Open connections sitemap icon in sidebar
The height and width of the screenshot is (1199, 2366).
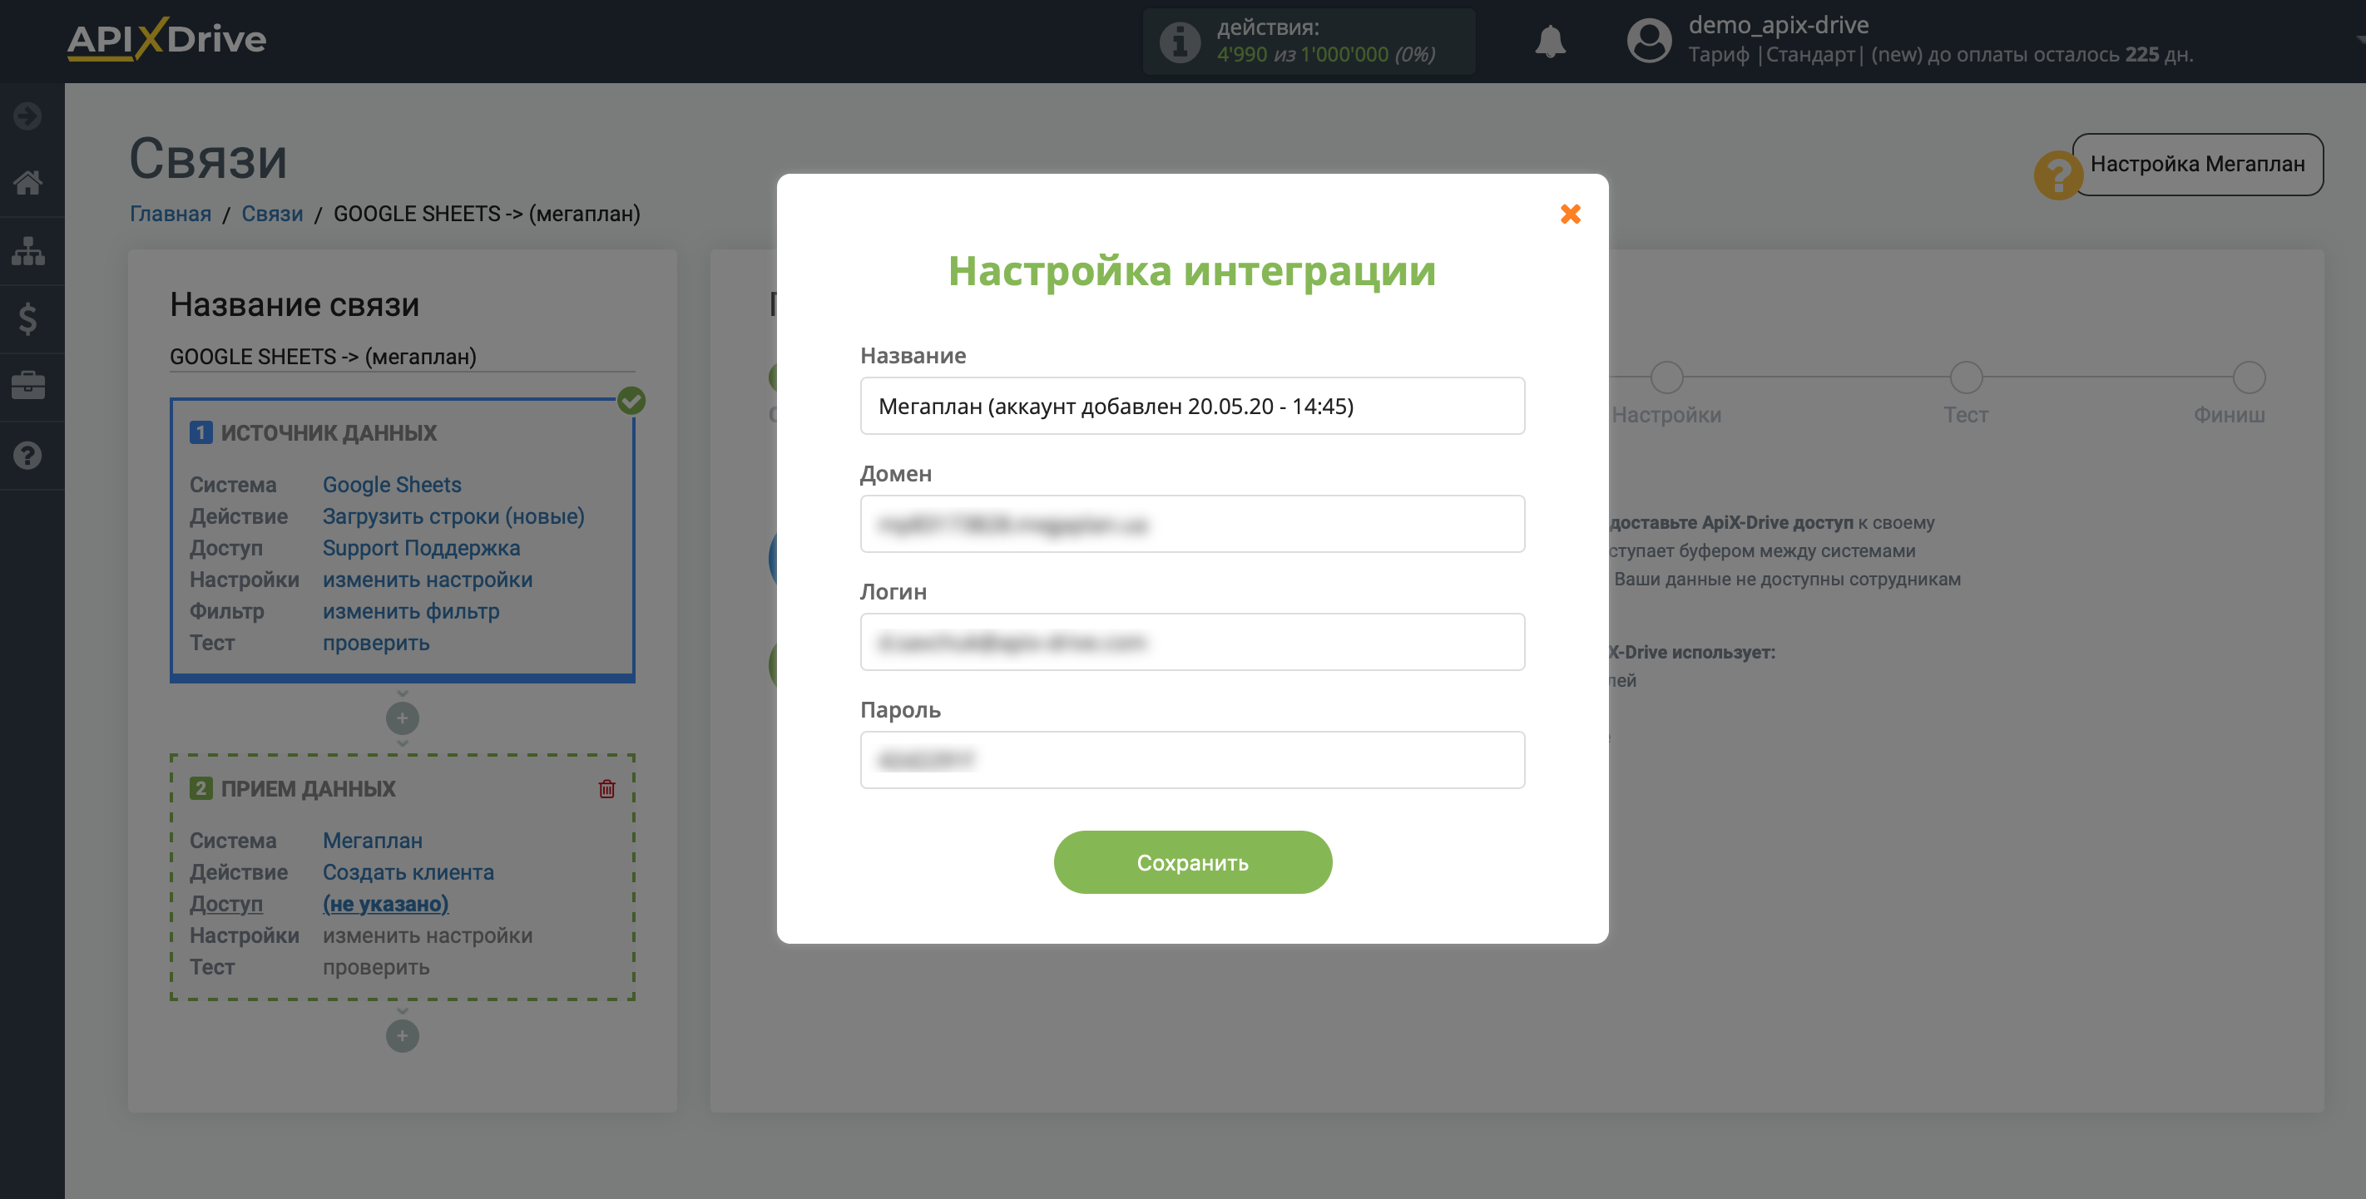click(27, 250)
